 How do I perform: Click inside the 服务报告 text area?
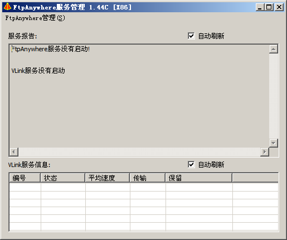(x=139, y=96)
